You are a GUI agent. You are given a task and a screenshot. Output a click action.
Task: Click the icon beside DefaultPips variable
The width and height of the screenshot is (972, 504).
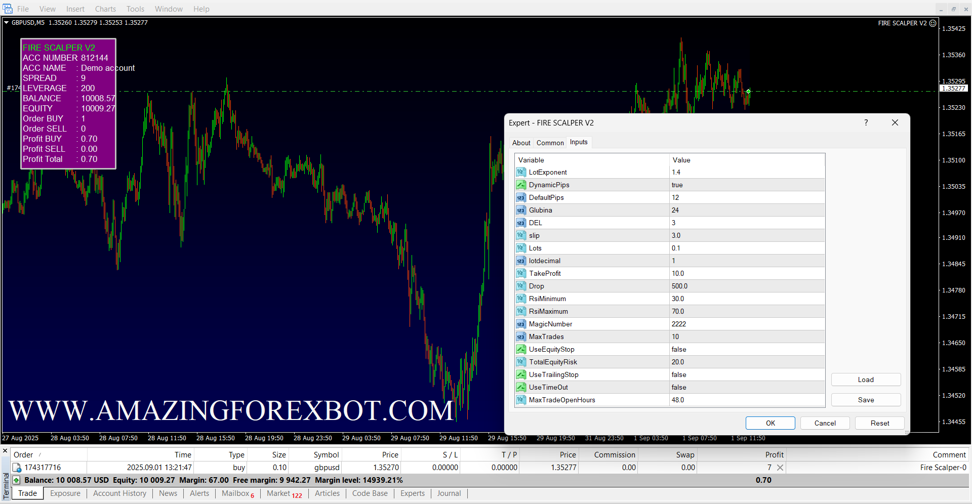(521, 197)
